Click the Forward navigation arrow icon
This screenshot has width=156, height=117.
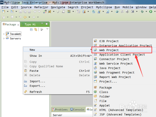[34, 17]
